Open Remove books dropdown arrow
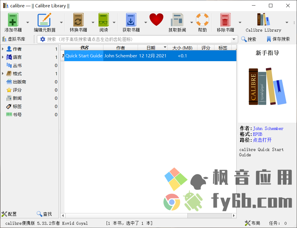This screenshot has width=297, height=228. 240,22
